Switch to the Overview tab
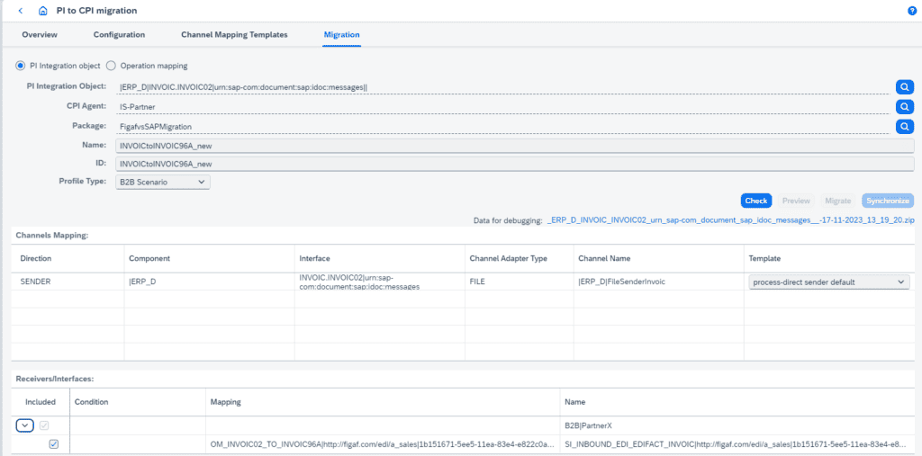The image size is (922, 456). pos(40,35)
